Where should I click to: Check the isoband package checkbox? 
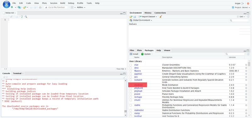pos(131,80)
